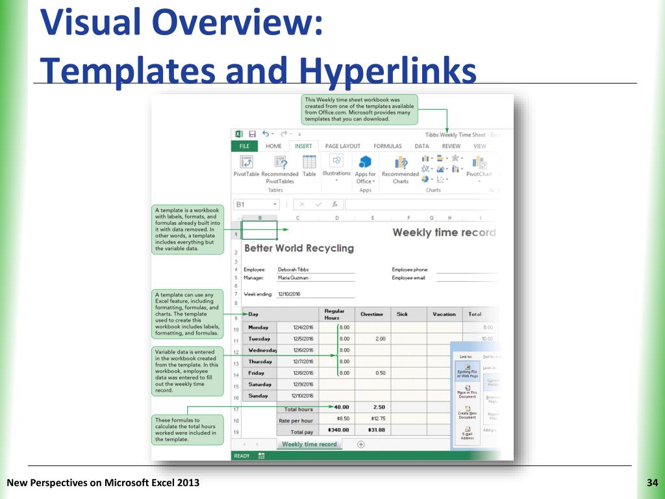Viewport: 665px width, 499px height.
Task: Open Apps for Office
Action: point(365,170)
